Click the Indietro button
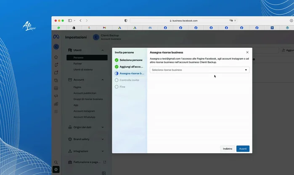 tap(228, 149)
